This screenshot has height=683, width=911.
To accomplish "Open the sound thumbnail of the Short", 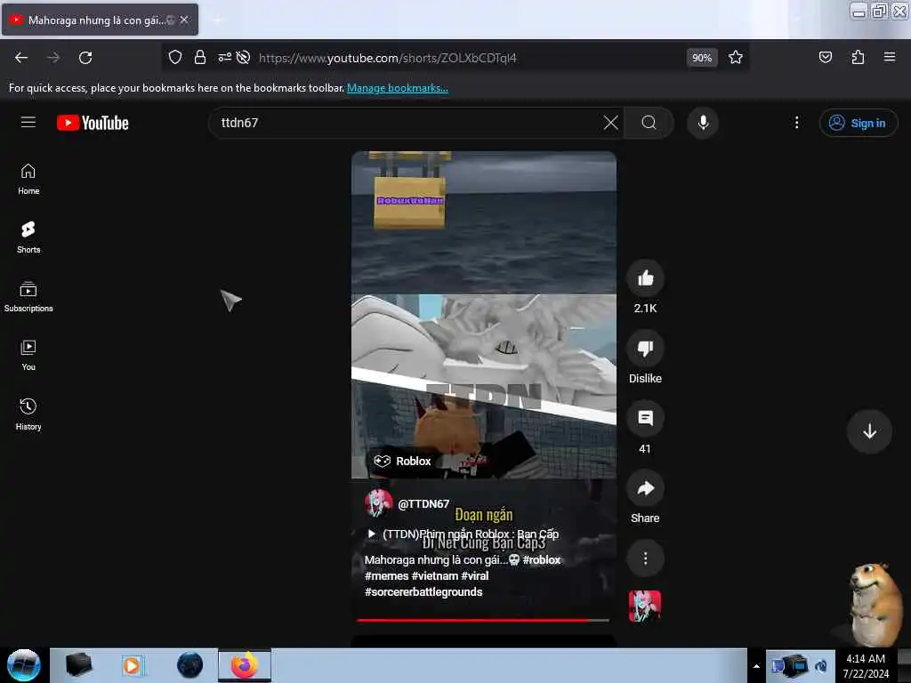I will 645,607.
